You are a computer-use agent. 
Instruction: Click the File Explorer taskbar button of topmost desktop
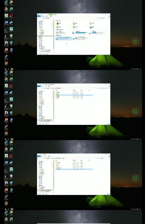[x=12, y=69]
